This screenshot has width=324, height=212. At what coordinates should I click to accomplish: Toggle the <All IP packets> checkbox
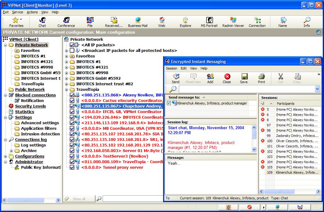(72, 45)
